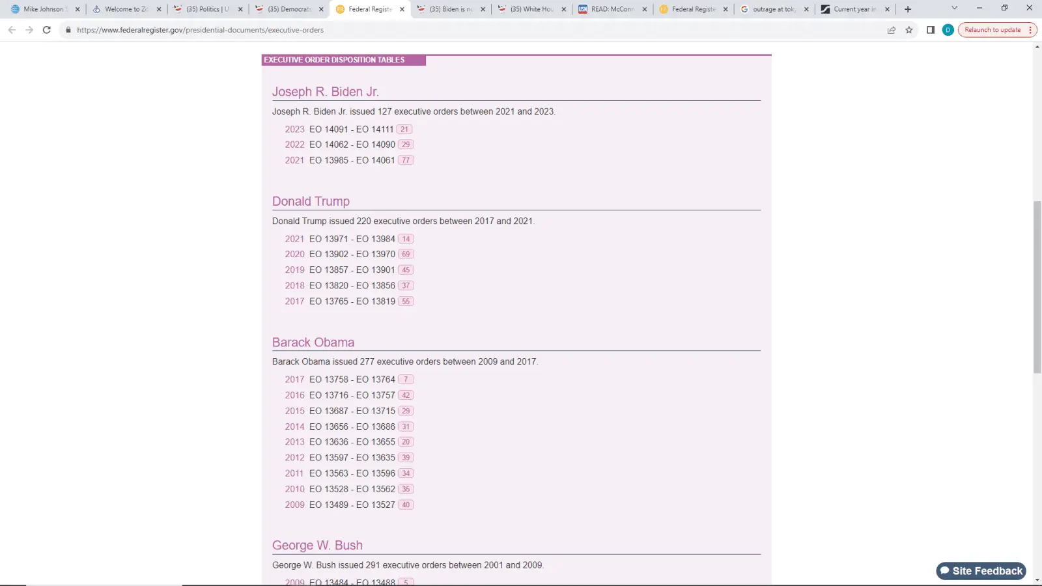
Task: Click the share page icon in address bar
Action: pos(892,30)
